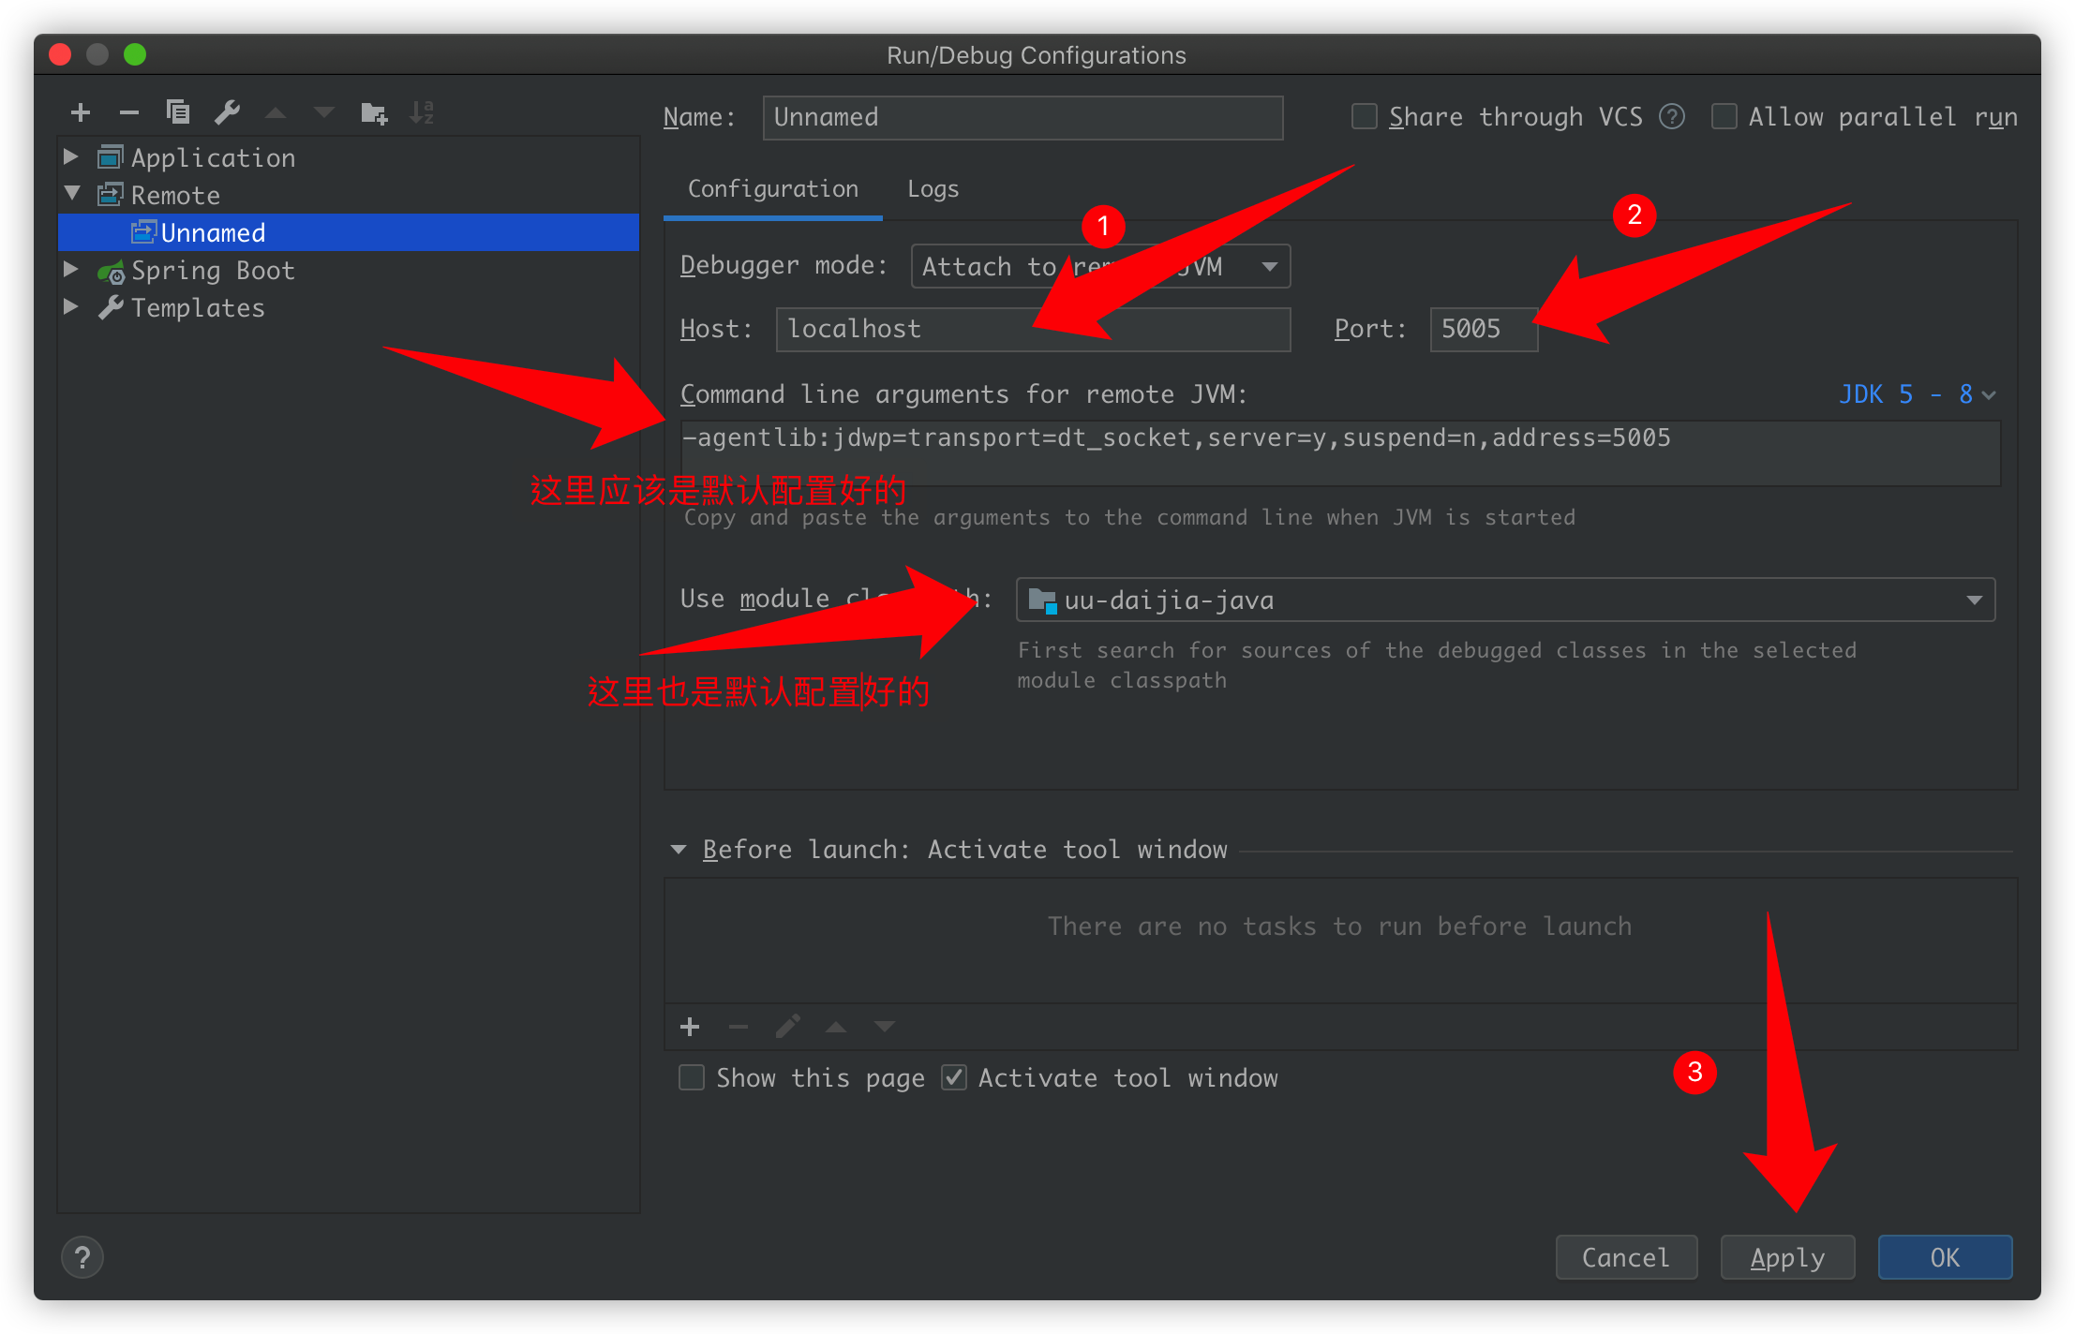
Task: Open help for Share through VCS
Action: 1672,116
